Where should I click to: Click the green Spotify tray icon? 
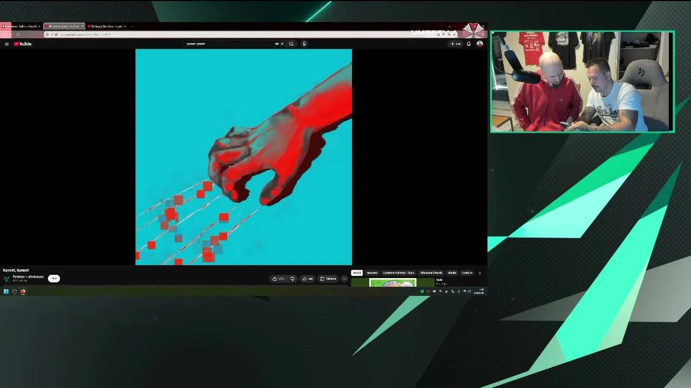(422, 292)
